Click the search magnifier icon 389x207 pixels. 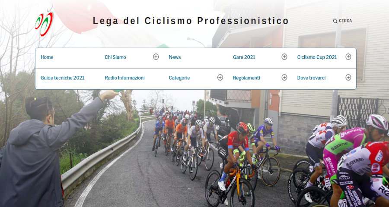[x=335, y=21]
